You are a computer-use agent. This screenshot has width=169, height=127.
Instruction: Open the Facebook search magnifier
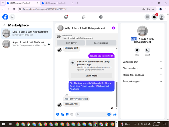click(x=12, y=17)
